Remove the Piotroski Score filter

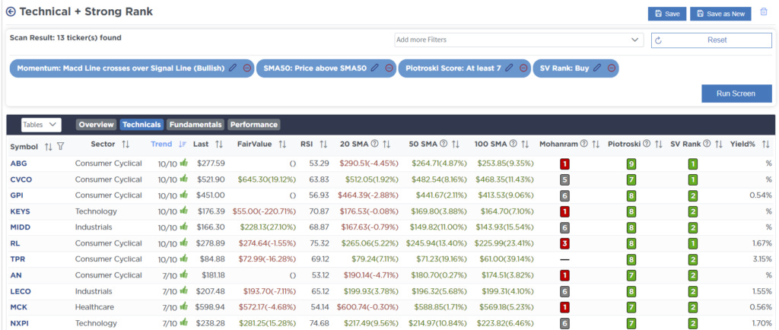pyautogui.click(x=523, y=68)
